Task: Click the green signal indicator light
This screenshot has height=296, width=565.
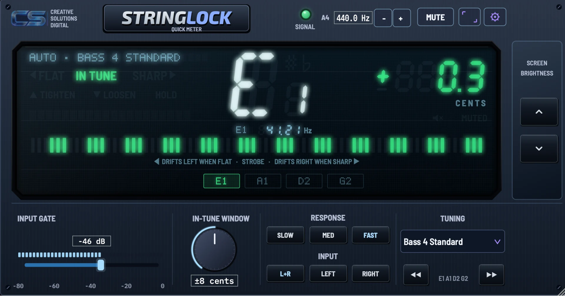Action: pyautogui.click(x=305, y=14)
